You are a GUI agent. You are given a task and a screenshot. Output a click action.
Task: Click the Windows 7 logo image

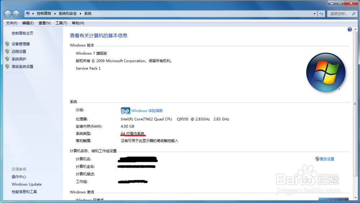[326, 72]
